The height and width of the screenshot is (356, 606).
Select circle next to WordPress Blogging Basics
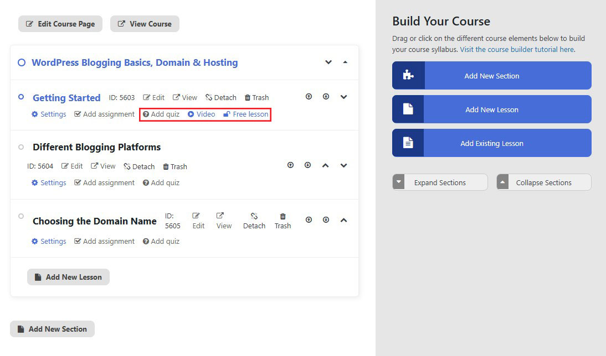pos(22,62)
